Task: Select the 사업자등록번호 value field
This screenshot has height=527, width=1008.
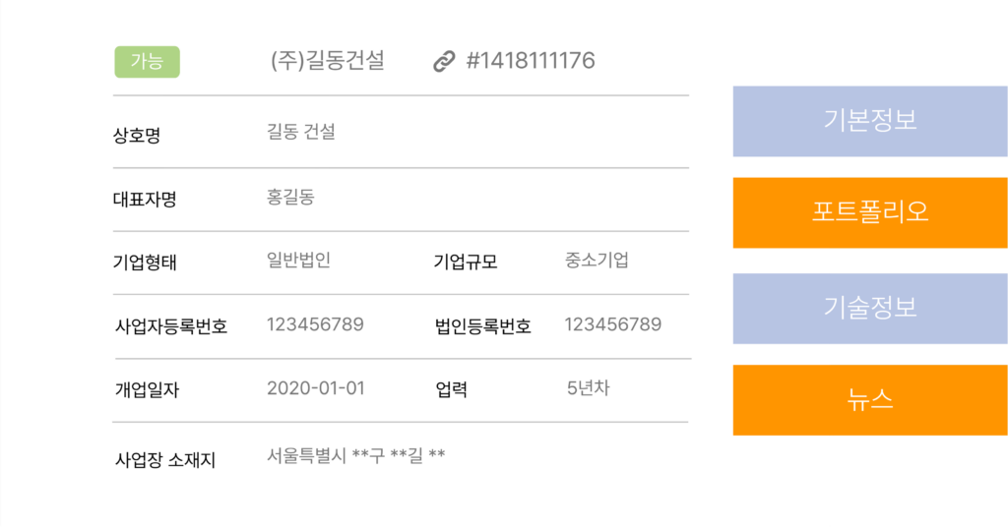Action: click(315, 324)
